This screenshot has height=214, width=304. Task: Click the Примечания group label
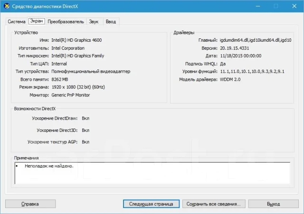[x=27, y=158]
